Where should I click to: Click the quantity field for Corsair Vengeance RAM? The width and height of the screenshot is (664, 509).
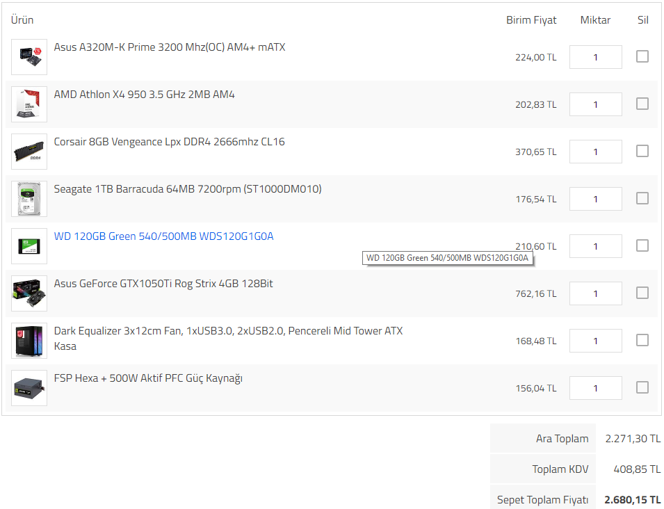click(x=596, y=152)
